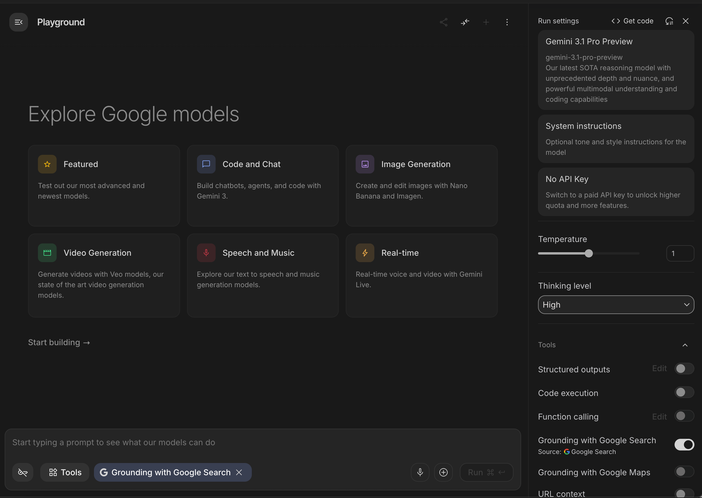Select the Image Generation category card
Screen dimensions: 702x498
point(421,185)
